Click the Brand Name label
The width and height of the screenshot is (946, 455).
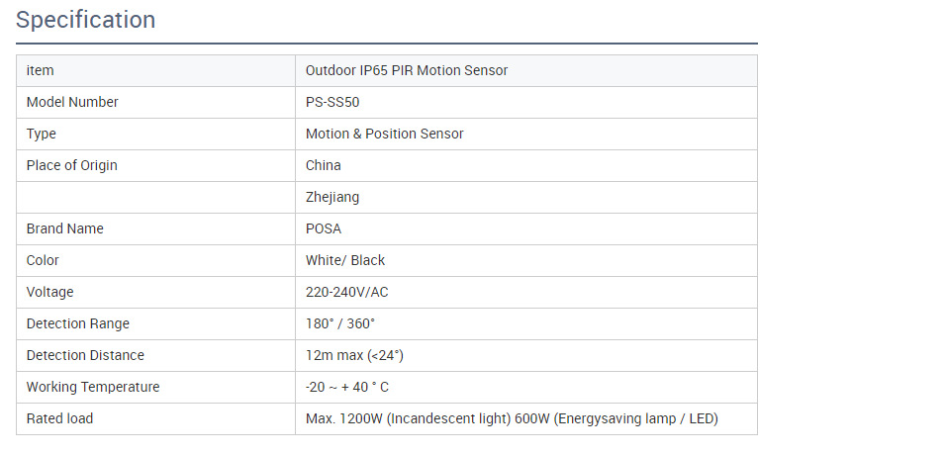tap(64, 228)
